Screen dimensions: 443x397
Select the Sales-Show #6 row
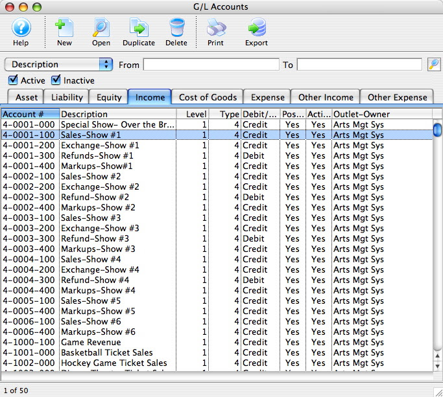tap(217, 321)
